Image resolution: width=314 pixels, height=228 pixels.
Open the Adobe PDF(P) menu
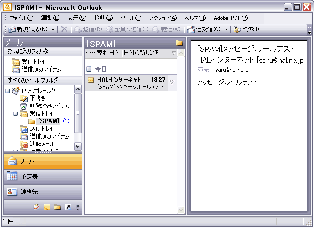click(231, 18)
